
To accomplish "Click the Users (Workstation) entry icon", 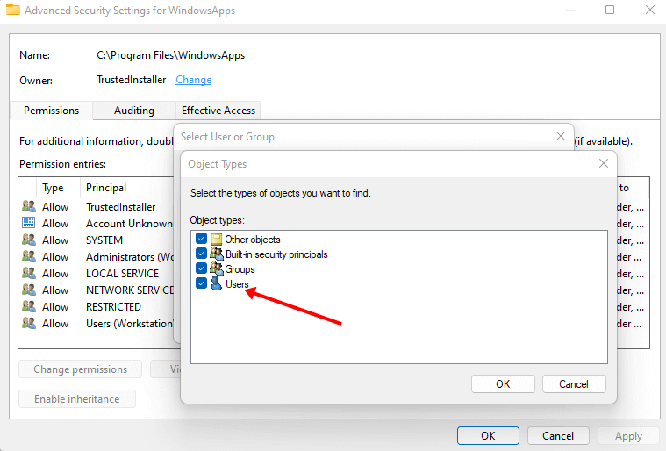I will click(x=29, y=323).
